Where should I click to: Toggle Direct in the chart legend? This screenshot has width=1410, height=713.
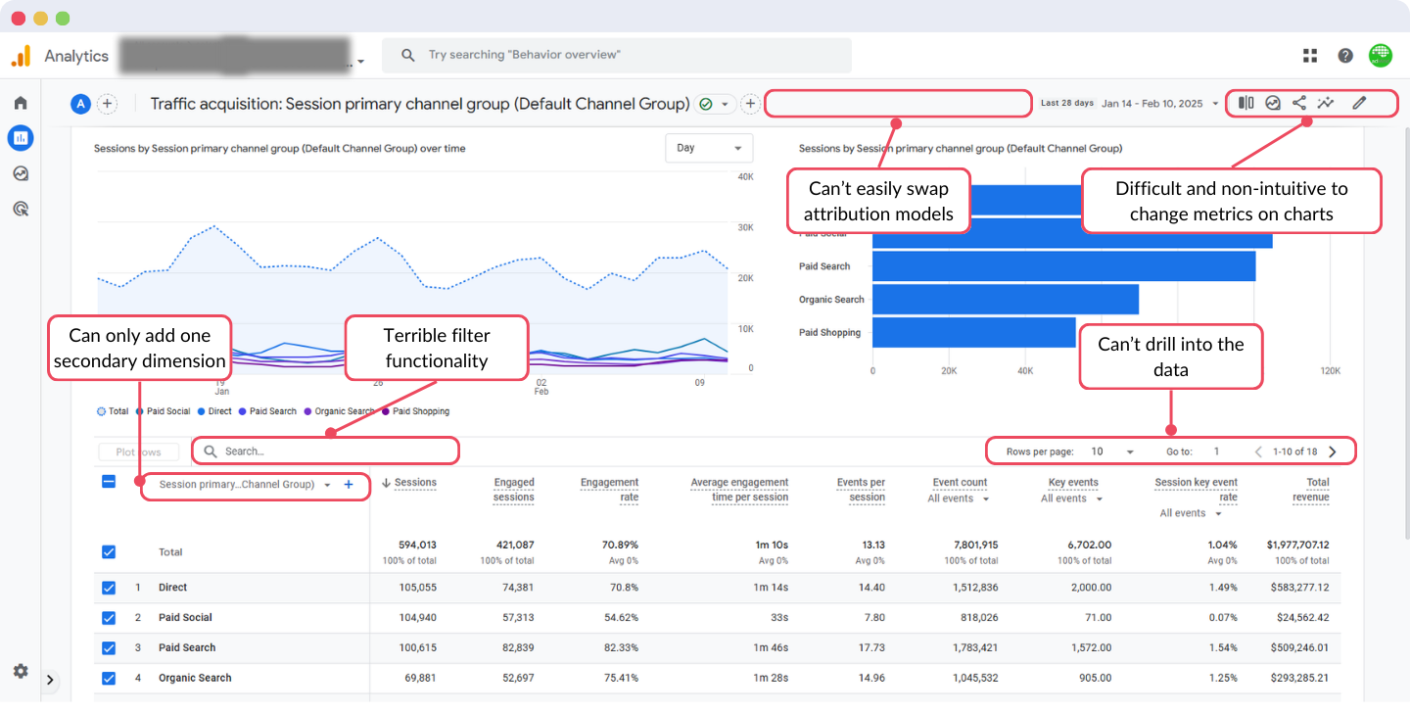pos(214,411)
